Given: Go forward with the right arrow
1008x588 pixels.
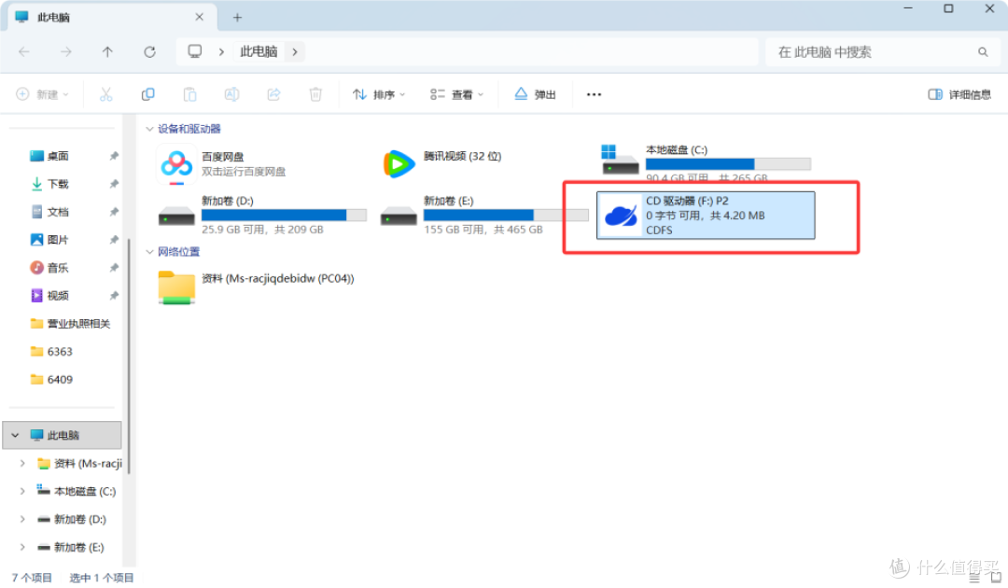Looking at the screenshot, I should [x=65, y=52].
